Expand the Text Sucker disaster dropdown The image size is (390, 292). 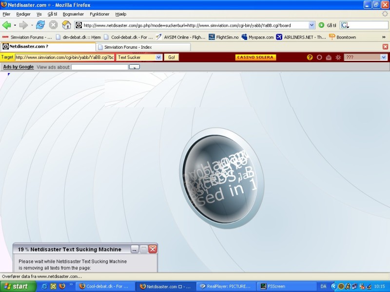158,57
